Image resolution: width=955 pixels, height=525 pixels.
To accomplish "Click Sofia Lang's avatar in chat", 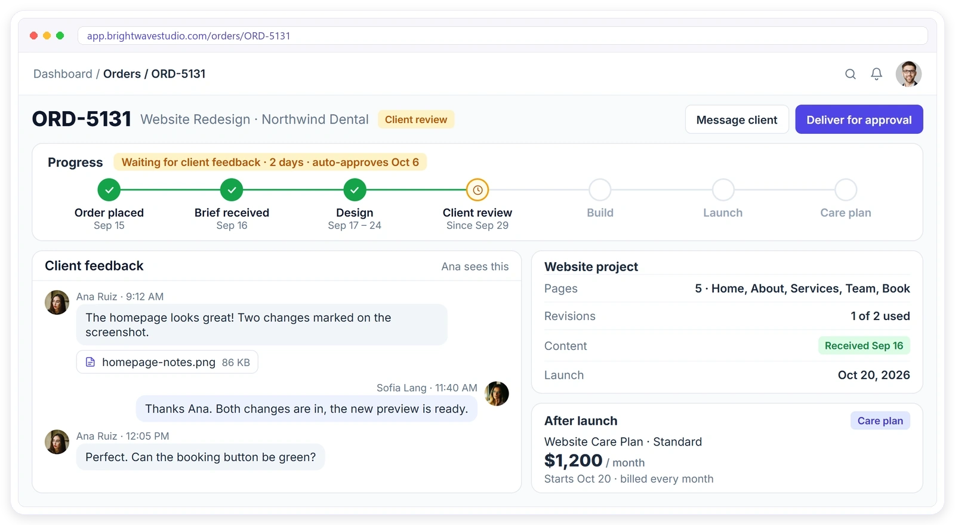I will [497, 394].
